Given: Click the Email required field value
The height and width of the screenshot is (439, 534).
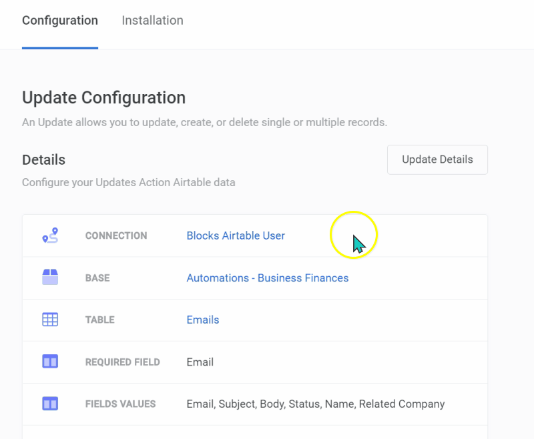Looking at the screenshot, I should coord(200,362).
